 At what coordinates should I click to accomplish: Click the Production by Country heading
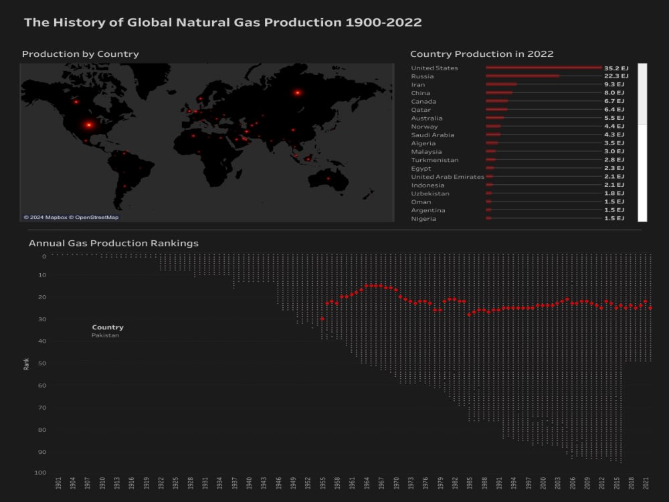point(80,54)
